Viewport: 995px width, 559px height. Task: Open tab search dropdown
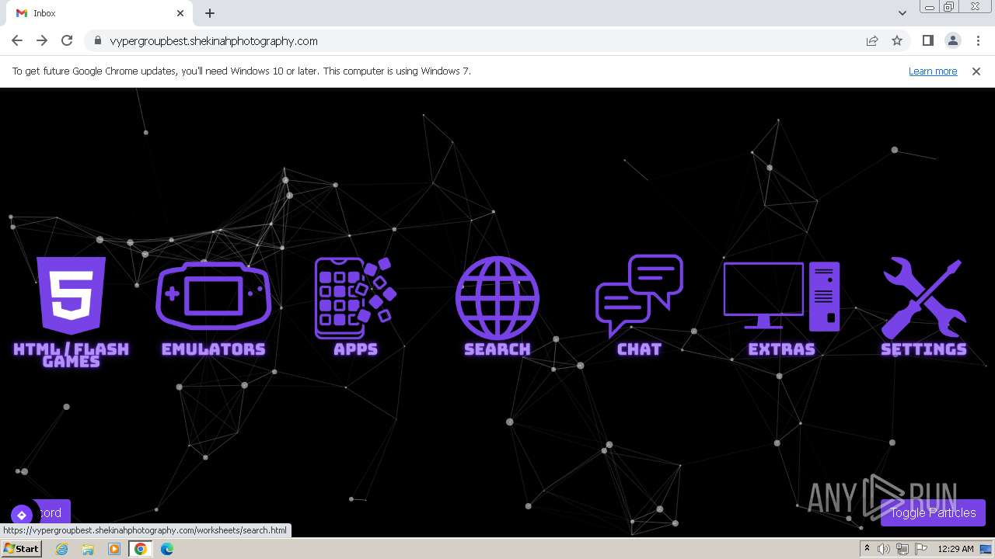(902, 13)
